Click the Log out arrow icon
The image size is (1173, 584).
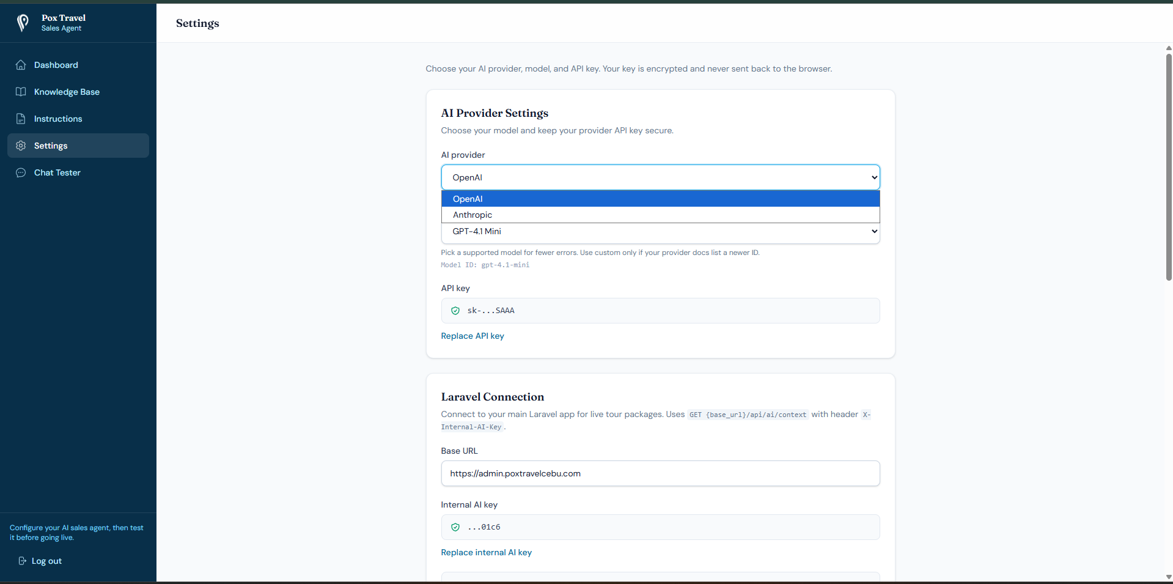pos(22,561)
